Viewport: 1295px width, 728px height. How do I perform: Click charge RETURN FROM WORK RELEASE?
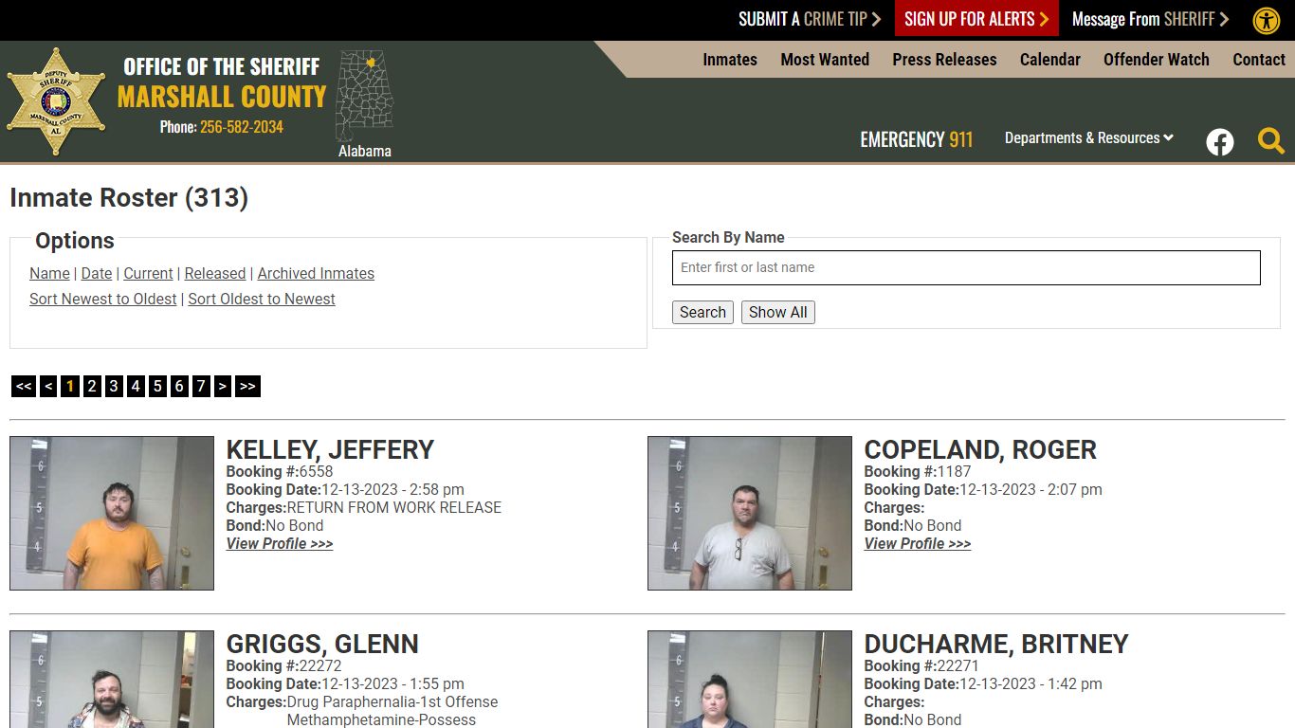(x=394, y=507)
